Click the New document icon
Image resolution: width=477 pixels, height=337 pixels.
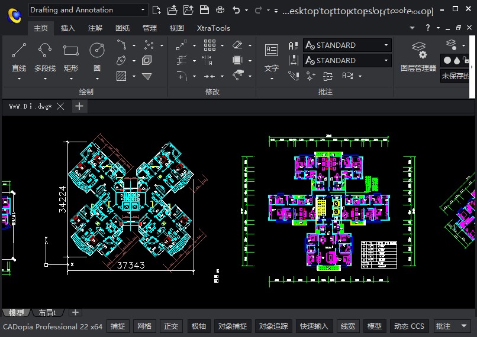(156, 10)
